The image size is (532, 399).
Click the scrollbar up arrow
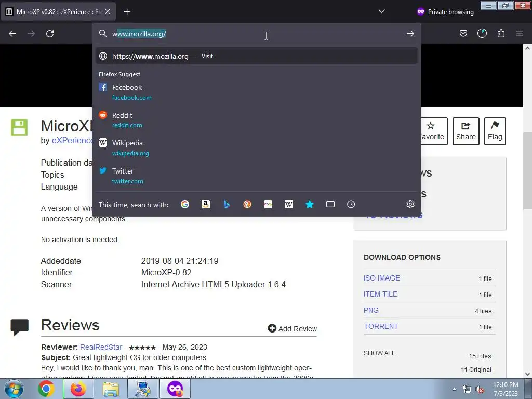coord(528,48)
